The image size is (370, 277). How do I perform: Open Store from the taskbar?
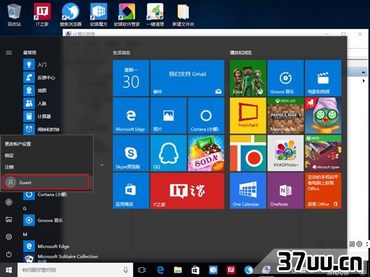(195, 270)
